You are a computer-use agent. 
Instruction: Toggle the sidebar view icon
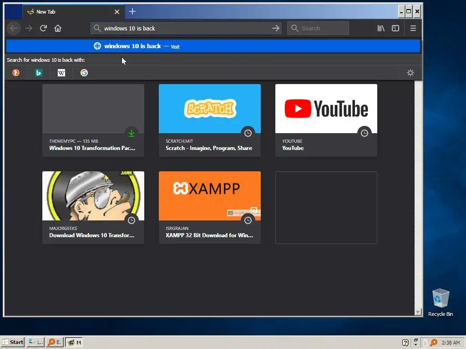[x=395, y=28]
